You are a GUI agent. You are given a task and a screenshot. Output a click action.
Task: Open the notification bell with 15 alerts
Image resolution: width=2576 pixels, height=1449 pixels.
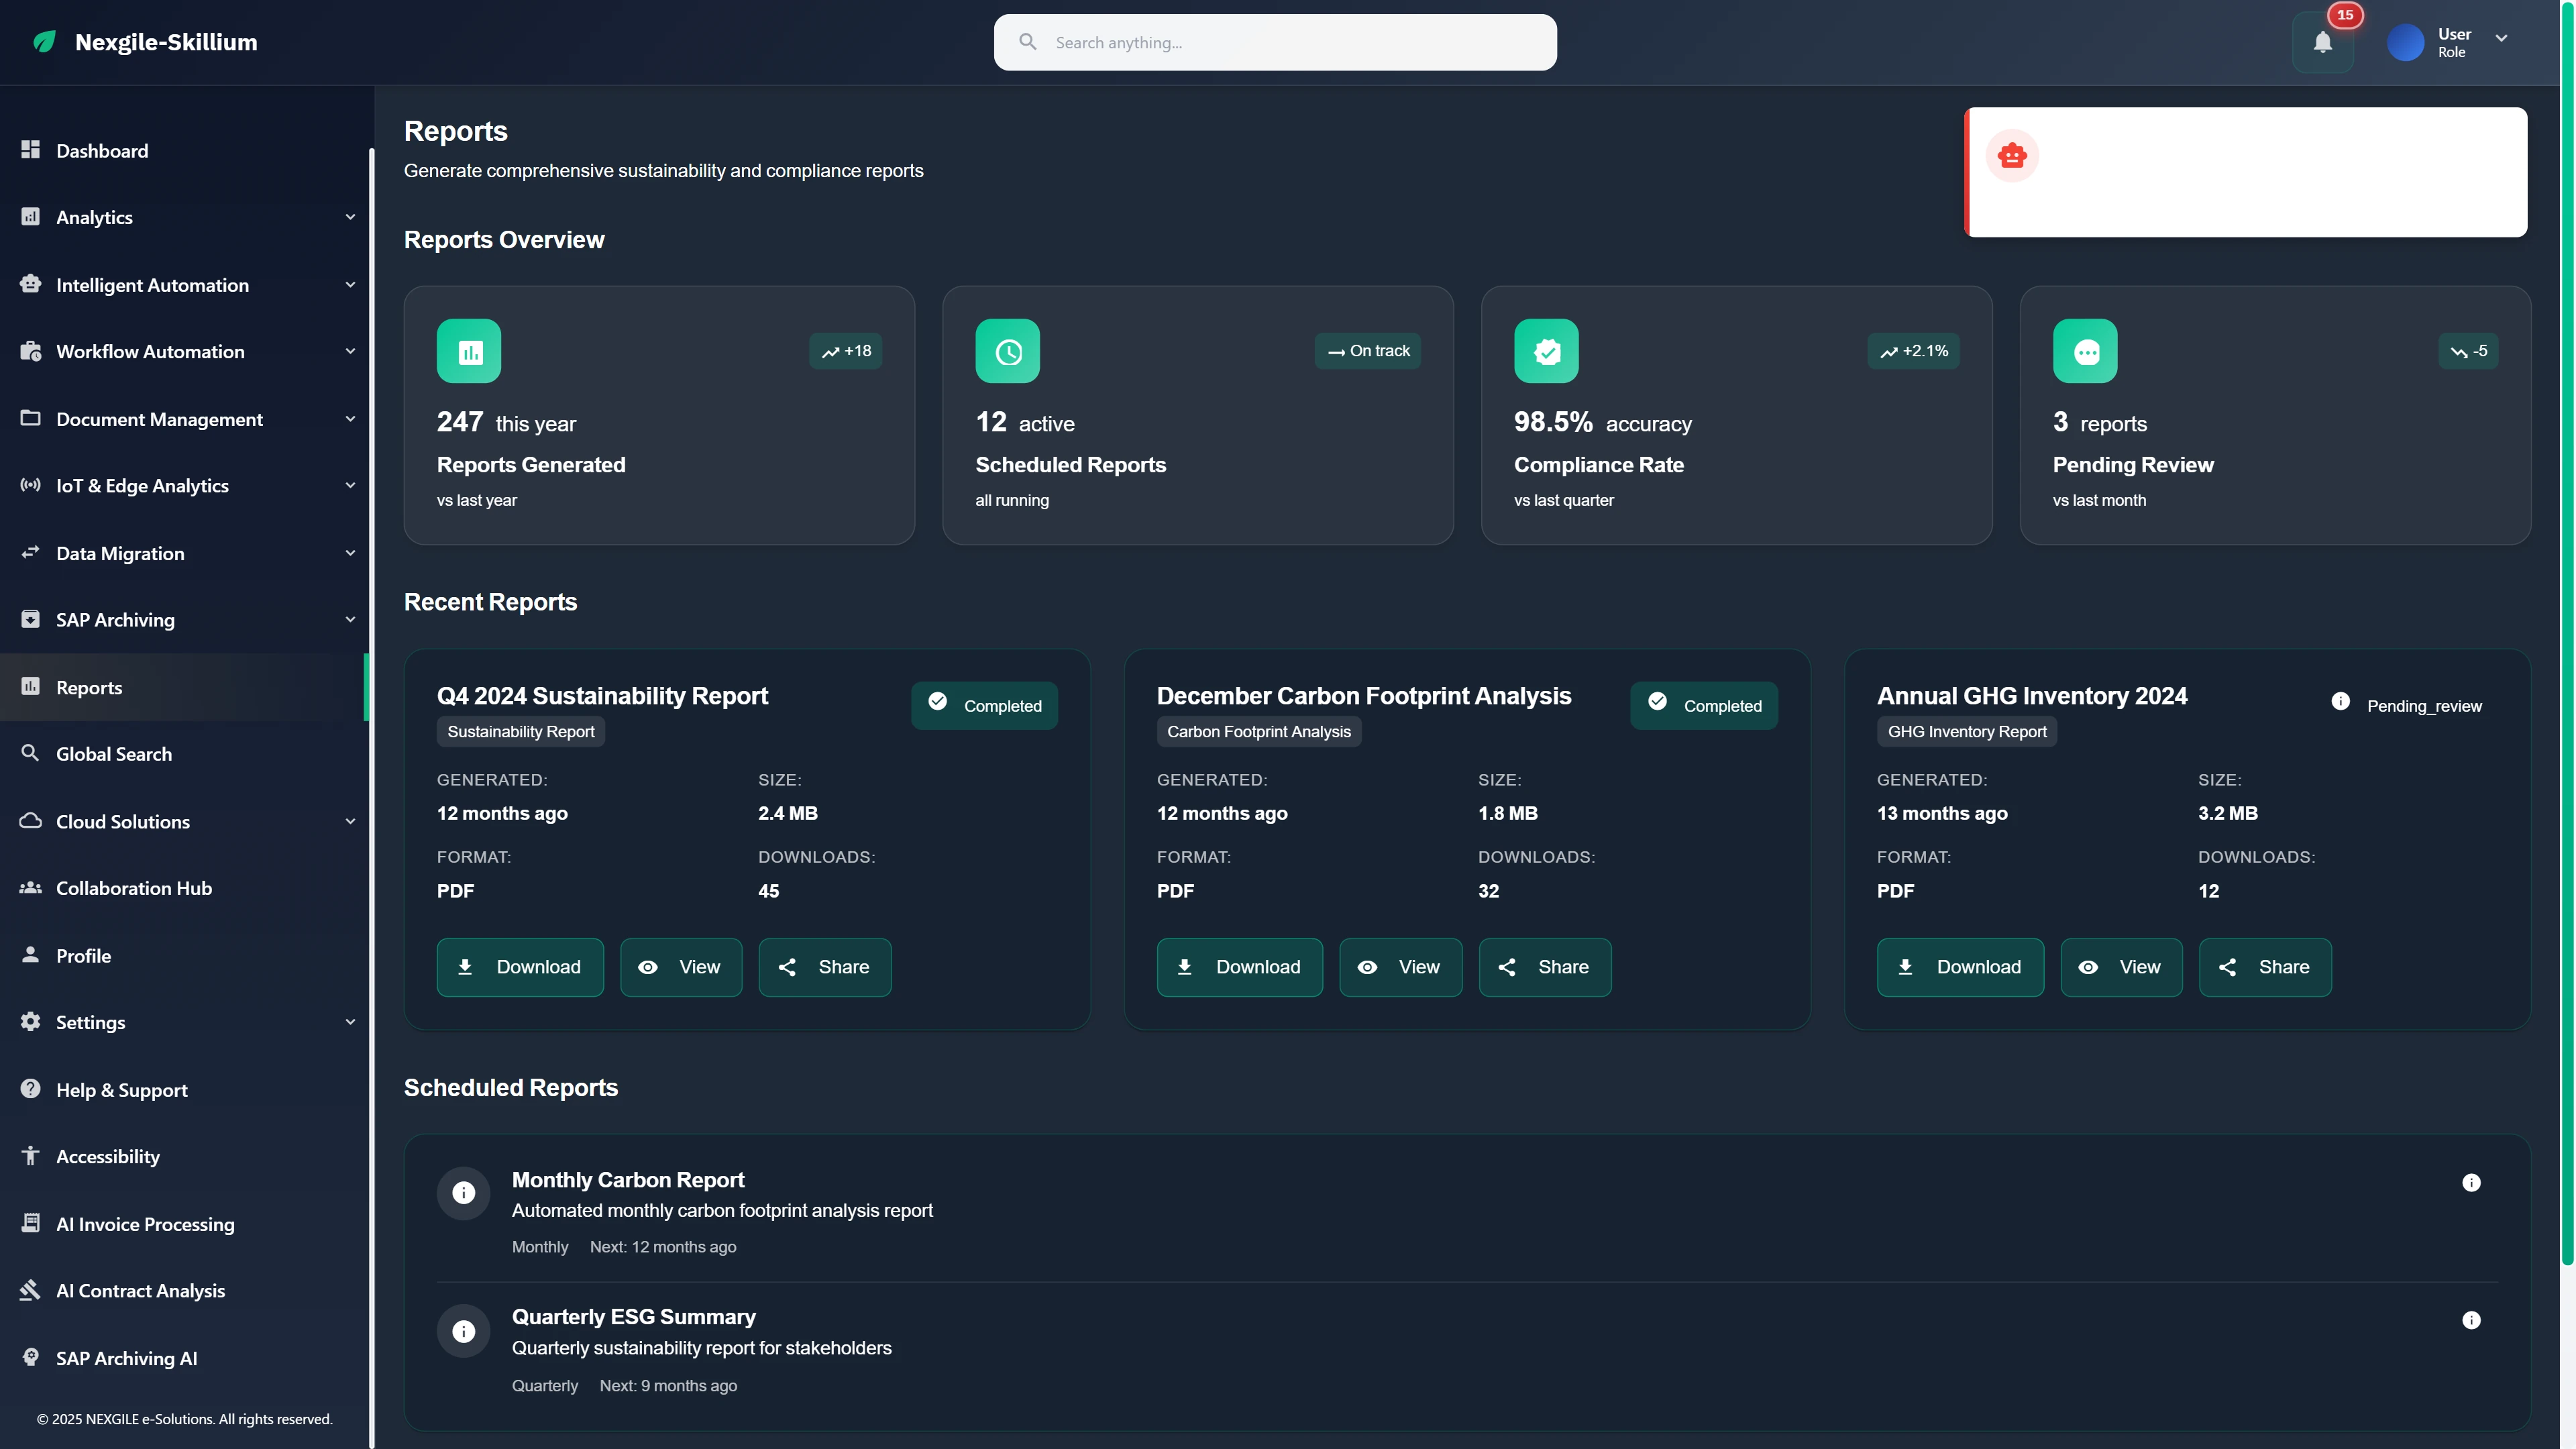point(2322,42)
